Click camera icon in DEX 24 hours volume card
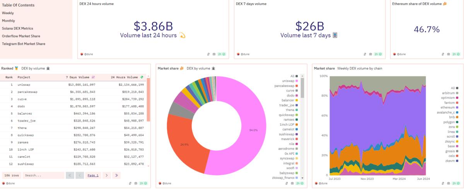Viewport: 464px width, 189px height. click(214, 54)
